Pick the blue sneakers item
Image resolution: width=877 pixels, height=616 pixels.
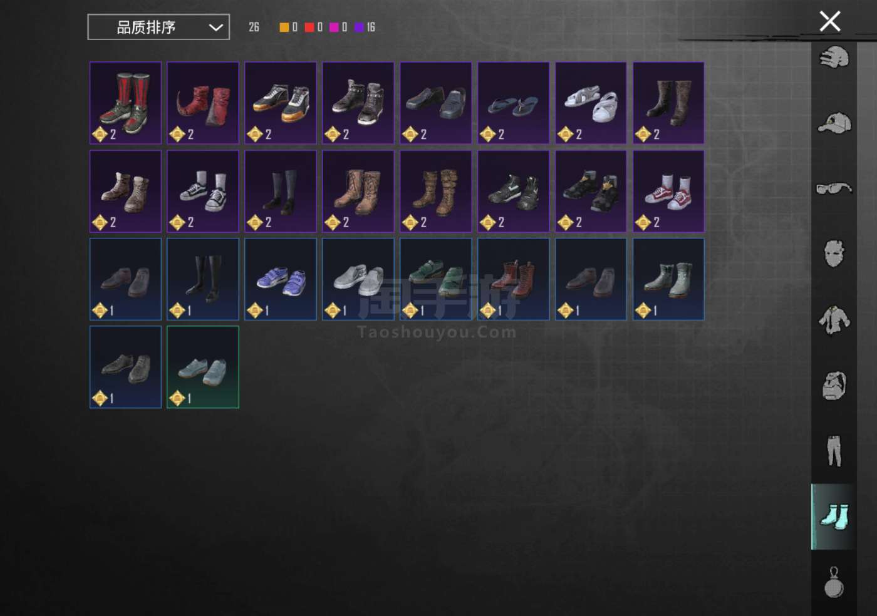(281, 279)
